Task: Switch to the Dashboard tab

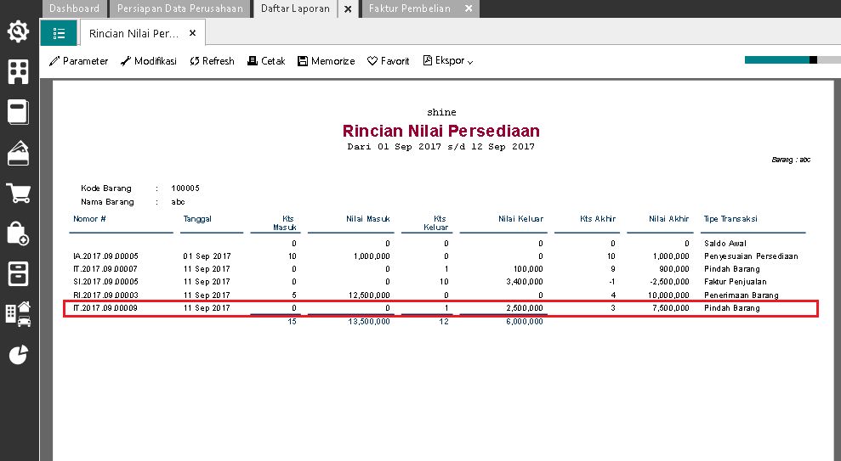Action: point(74,8)
